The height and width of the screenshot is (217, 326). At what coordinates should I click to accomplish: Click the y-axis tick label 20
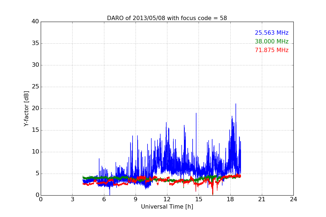tap(35, 108)
